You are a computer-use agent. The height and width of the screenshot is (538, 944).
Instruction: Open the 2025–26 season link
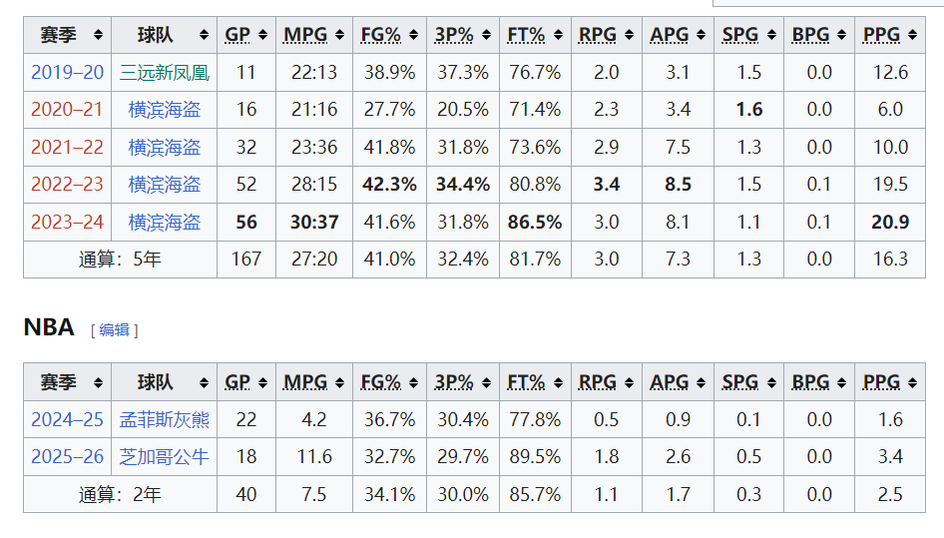tap(68, 457)
